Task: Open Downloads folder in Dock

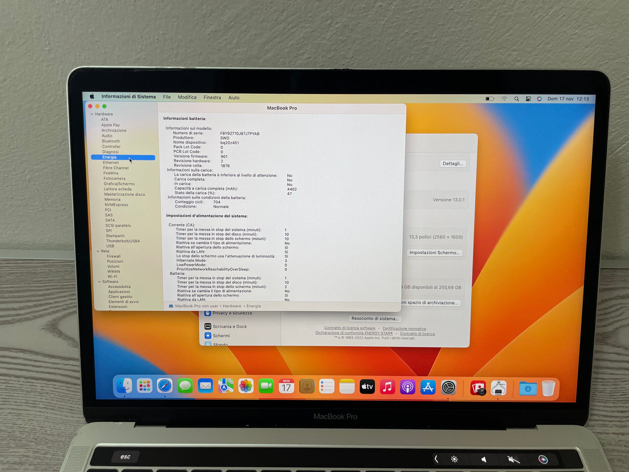Action: click(528, 388)
